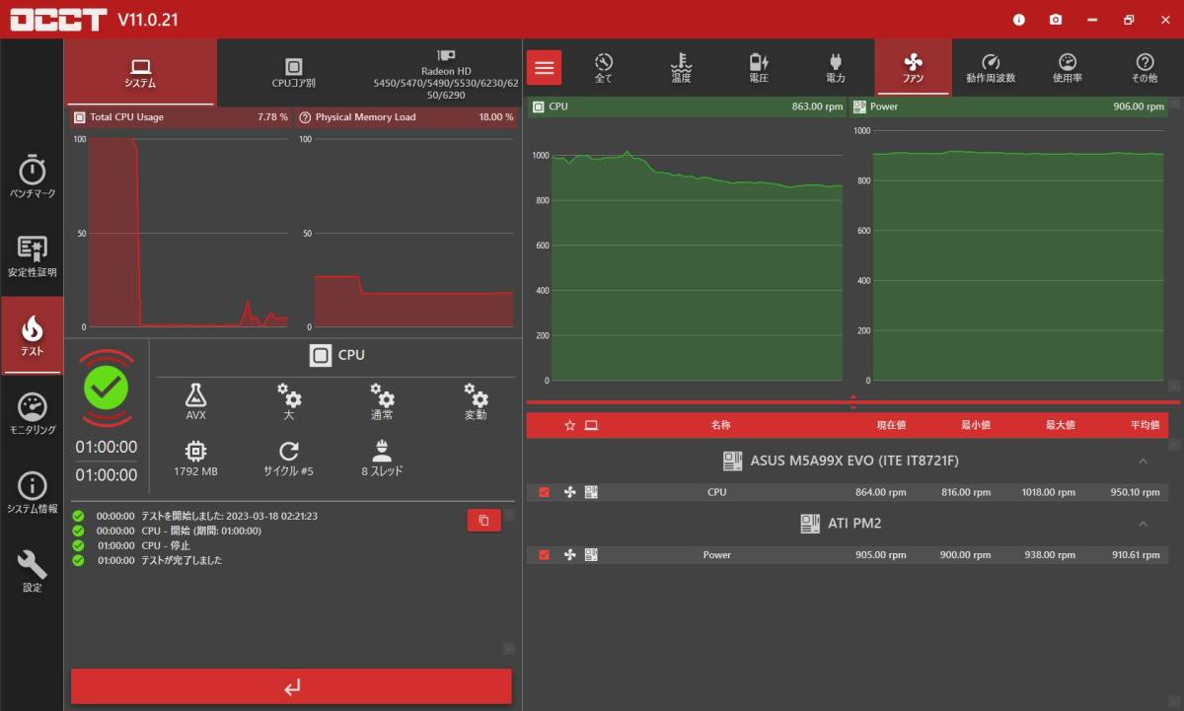Click the 8 スレッド threads worker icon
Image resolution: width=1184 pixels, height=711 pixels.
coord(382,452)
